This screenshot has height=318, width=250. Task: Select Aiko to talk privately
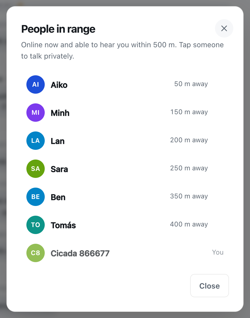[x=125, y=84]
